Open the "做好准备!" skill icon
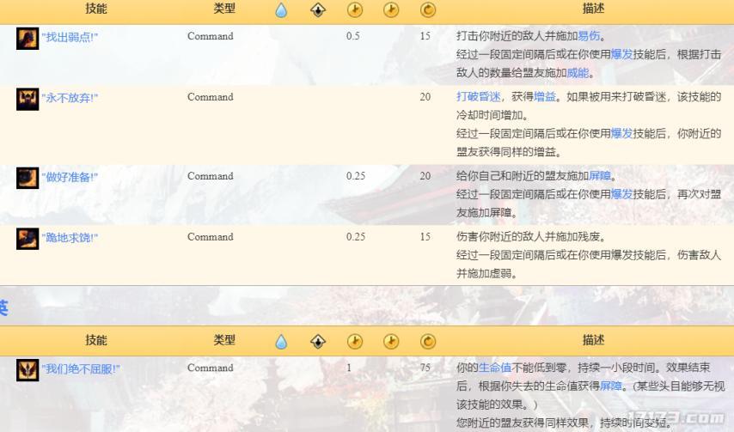The image size is (734, 432). point(28,178)
